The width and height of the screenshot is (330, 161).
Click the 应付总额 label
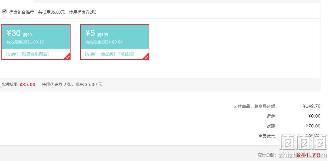click(x=267, y=155)
